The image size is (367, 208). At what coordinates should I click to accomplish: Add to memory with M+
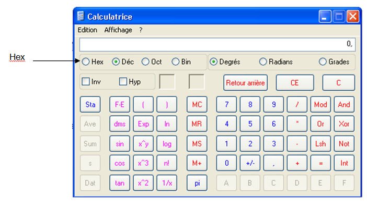click(x=197, y=163)
